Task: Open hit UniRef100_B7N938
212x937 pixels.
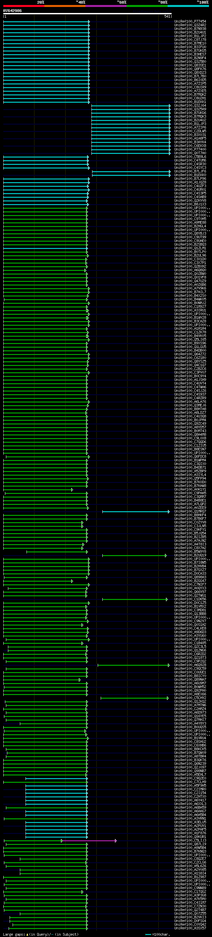Action: [190, 29]
